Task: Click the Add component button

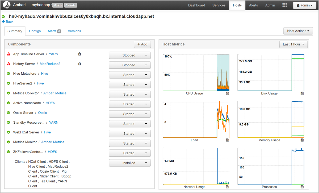Action: coord(142,44)
